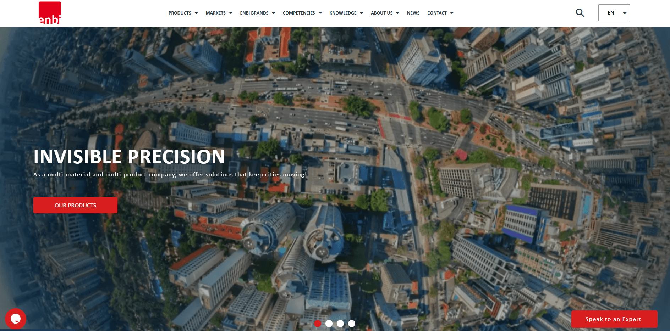Open the Enbi Brands menu
The width and height of the screenshot is (670, 331).
pyautogui.click(x=254, y=13)
